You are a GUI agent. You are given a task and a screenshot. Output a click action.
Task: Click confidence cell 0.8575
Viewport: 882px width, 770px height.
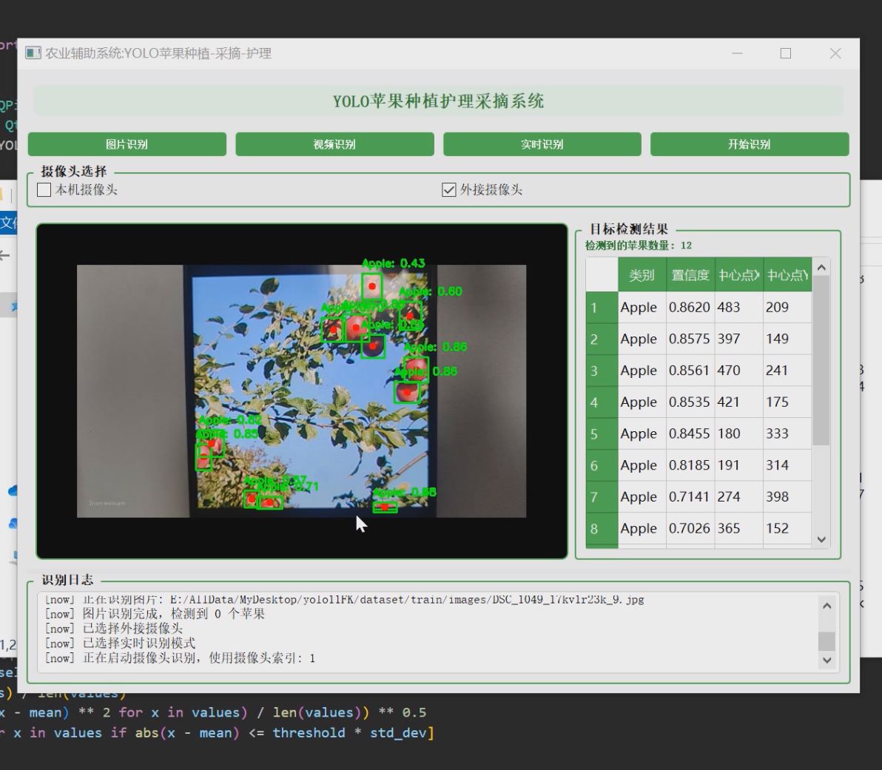[691, 340]
